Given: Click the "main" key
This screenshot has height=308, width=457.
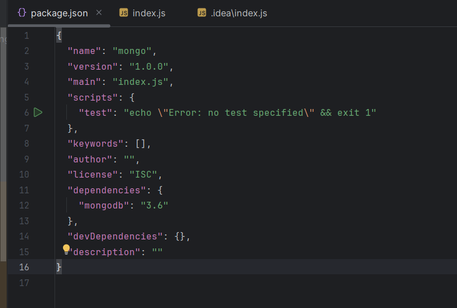Looking at the screenshot, I should tap(84, 82).
